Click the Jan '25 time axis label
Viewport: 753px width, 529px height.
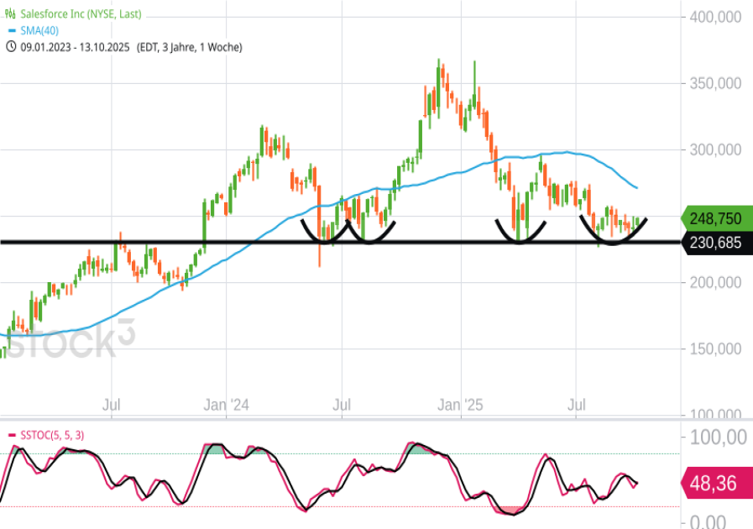[462, 406]
